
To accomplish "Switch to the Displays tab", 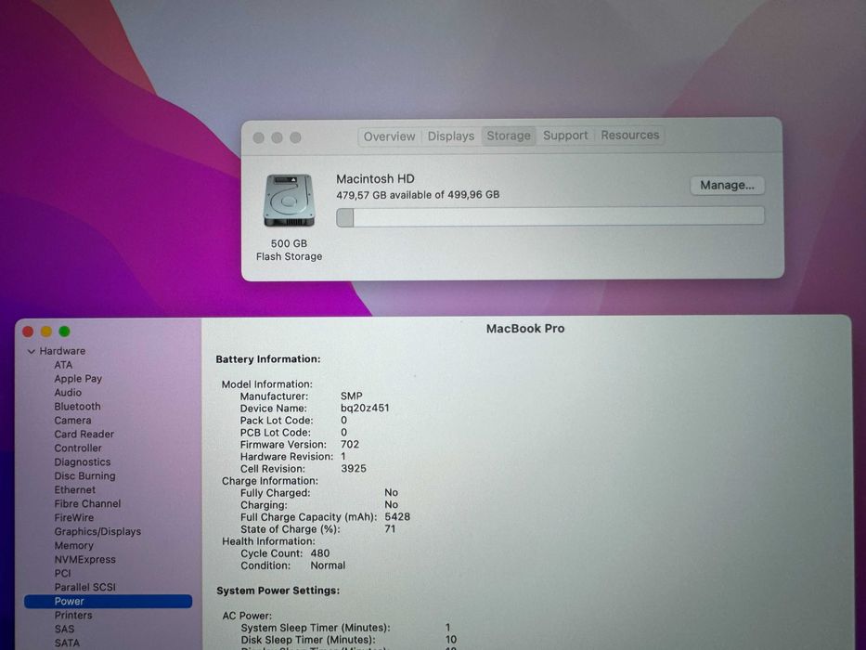I will tap(451, 136).
